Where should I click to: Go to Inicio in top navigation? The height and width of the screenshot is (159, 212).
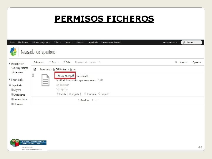pyautogui.click(x=12, y=42)
